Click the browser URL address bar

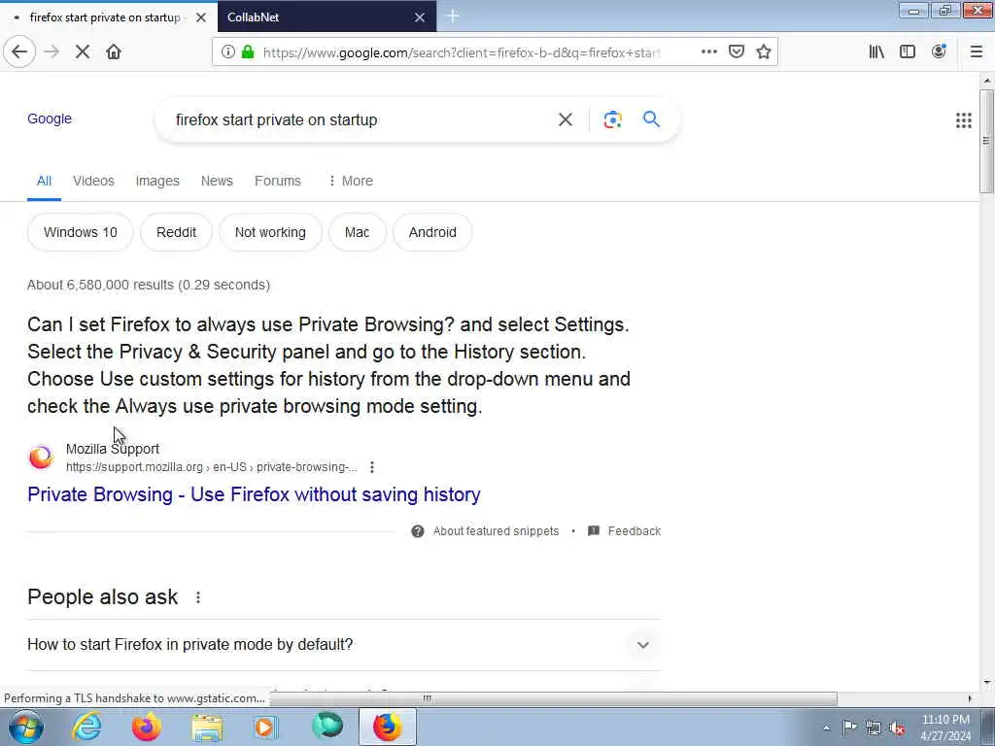(462, 52)
